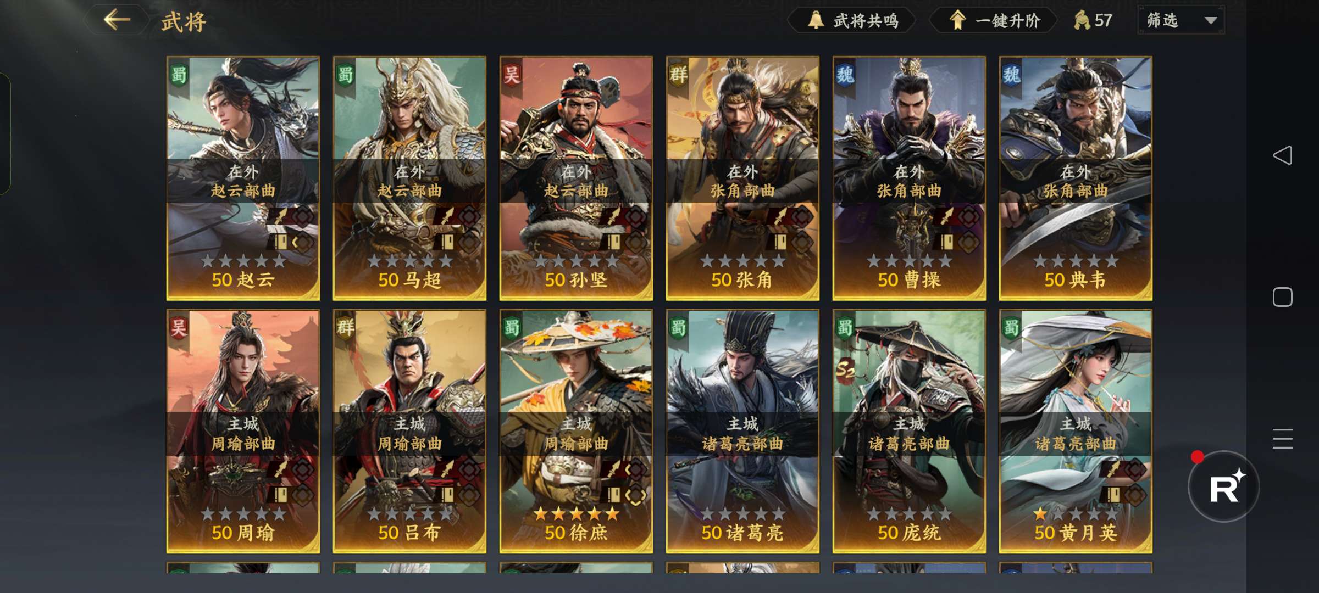Open the five-star 徐庶 card
This screenshot has height=593, width=1319.
(x=576, y=431)
